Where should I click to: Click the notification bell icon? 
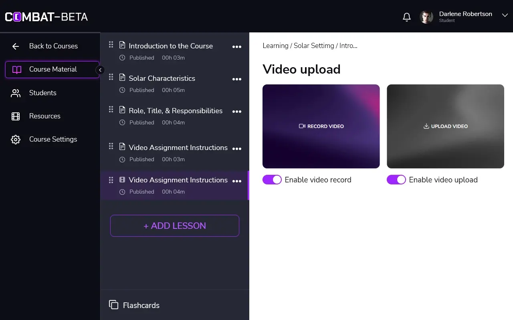pyautogui.click(x=406, y=17)
